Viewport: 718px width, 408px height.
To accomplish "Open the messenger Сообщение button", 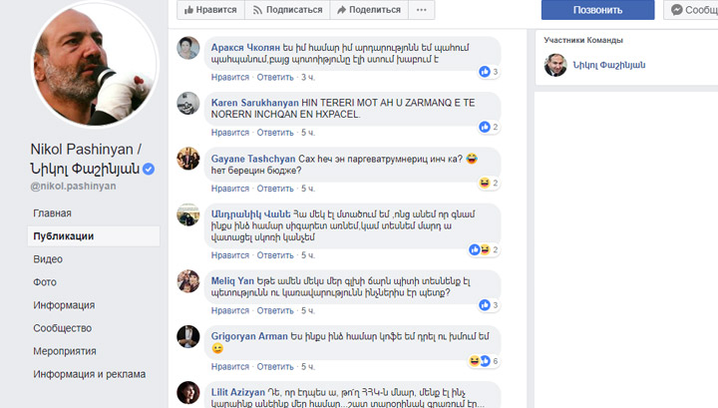I will [692, 10].
